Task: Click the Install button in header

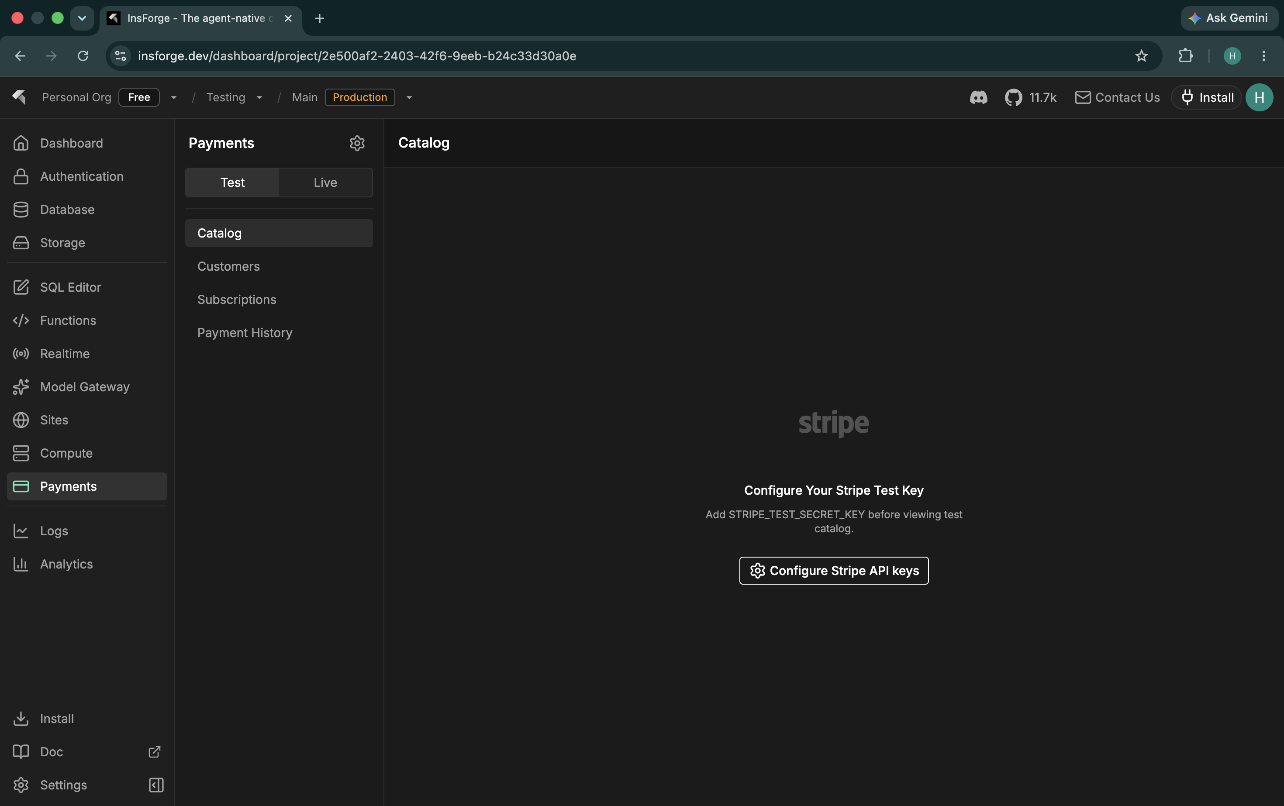Action: (1206, 97)
